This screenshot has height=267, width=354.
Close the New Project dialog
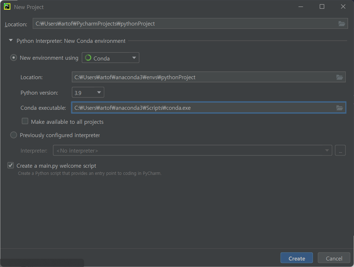coord(343,6)
